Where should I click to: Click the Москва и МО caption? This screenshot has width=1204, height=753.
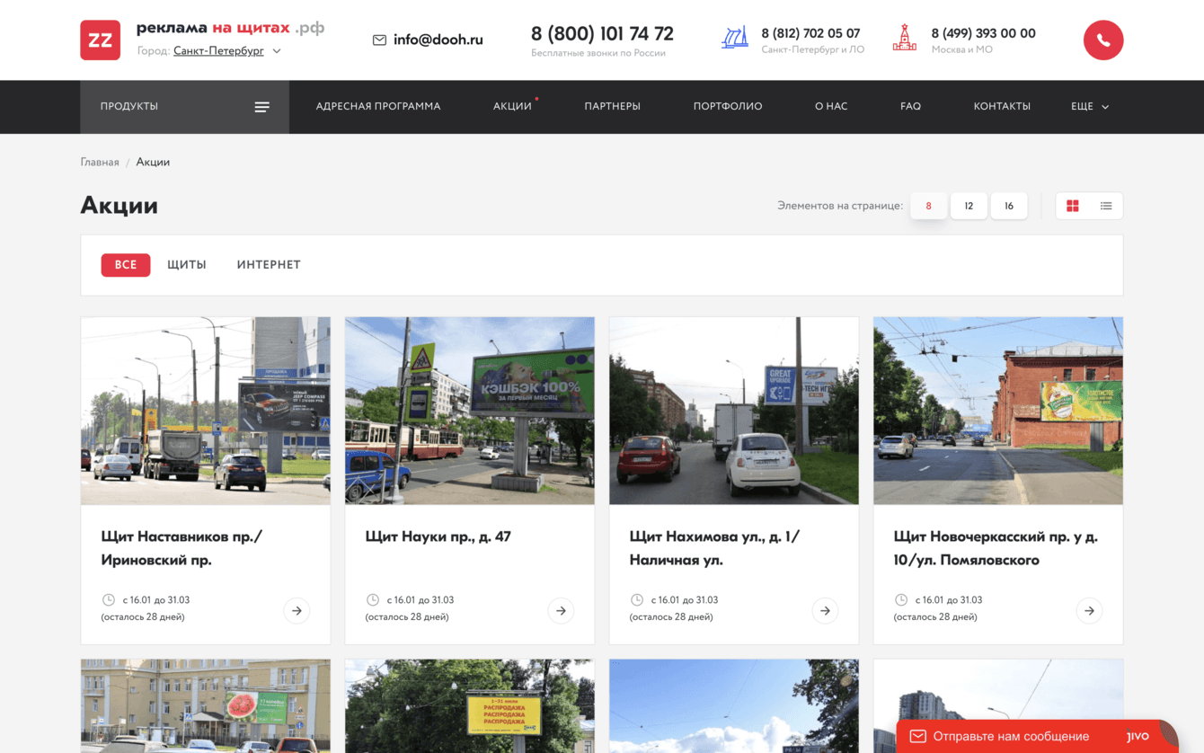tap(961, 50)
